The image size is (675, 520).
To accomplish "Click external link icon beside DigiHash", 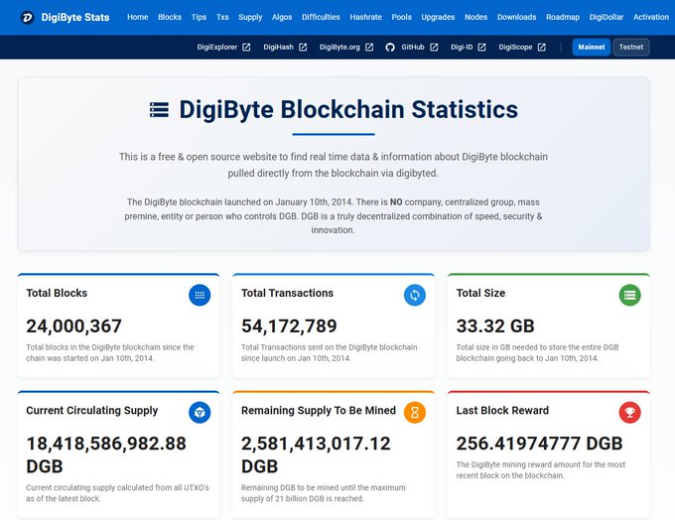I will [303, 47].
